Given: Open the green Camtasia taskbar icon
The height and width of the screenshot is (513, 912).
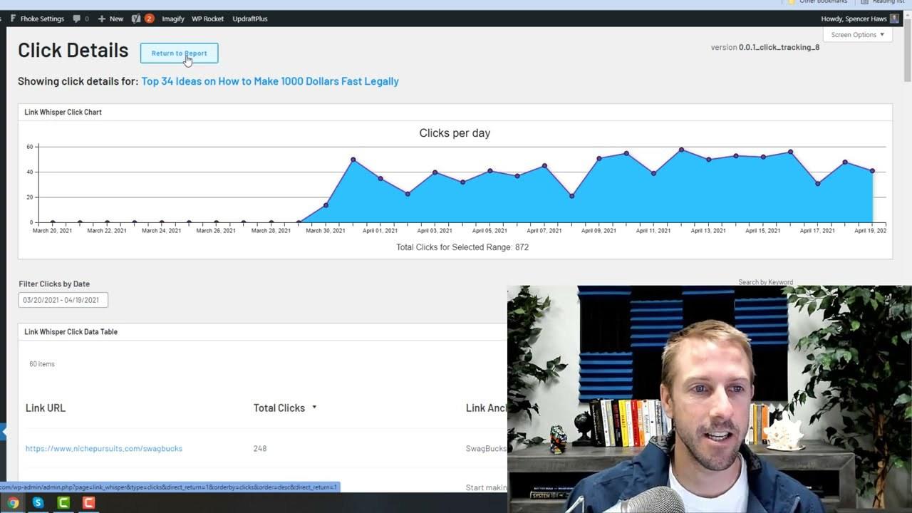Looking at the screenshot, I should [63, 503].
